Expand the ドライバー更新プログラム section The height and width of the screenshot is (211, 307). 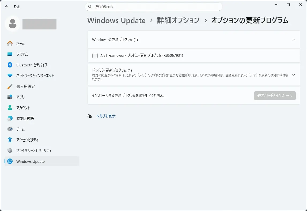(293, 75)
